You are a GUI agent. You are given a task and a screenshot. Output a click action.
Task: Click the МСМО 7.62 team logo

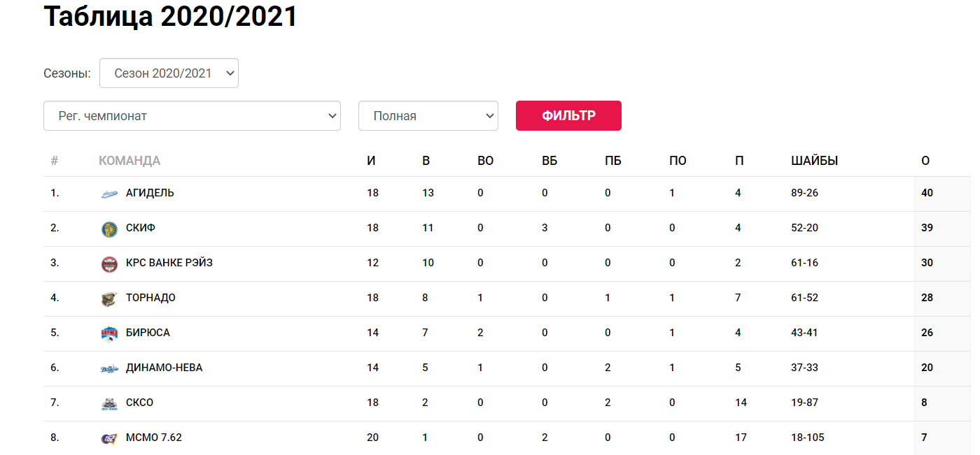[x=109, y=438]
